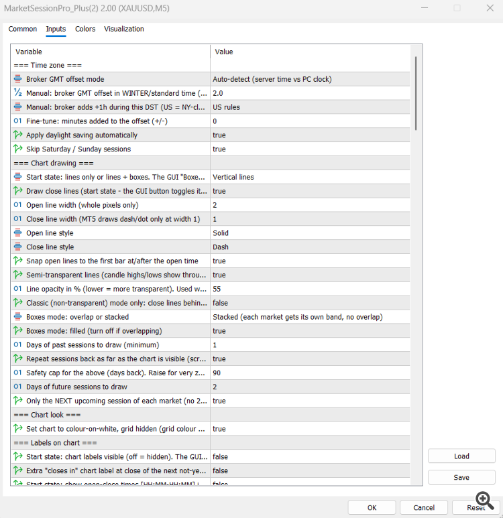Click the Save button
The height and width of the screenshot is (518, 503).
[x=461, y=477]
